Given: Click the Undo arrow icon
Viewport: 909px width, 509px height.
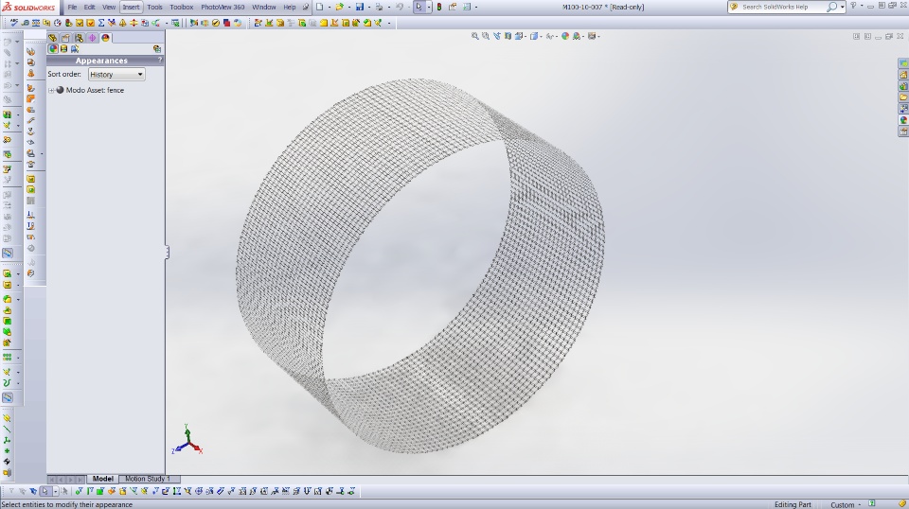Looking at the screenshot, I should [x=400, y=7].
